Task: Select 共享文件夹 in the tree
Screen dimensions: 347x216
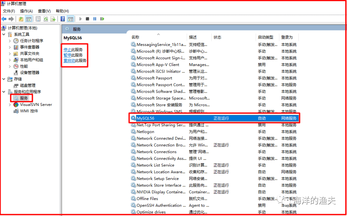Action: [30, 54]
